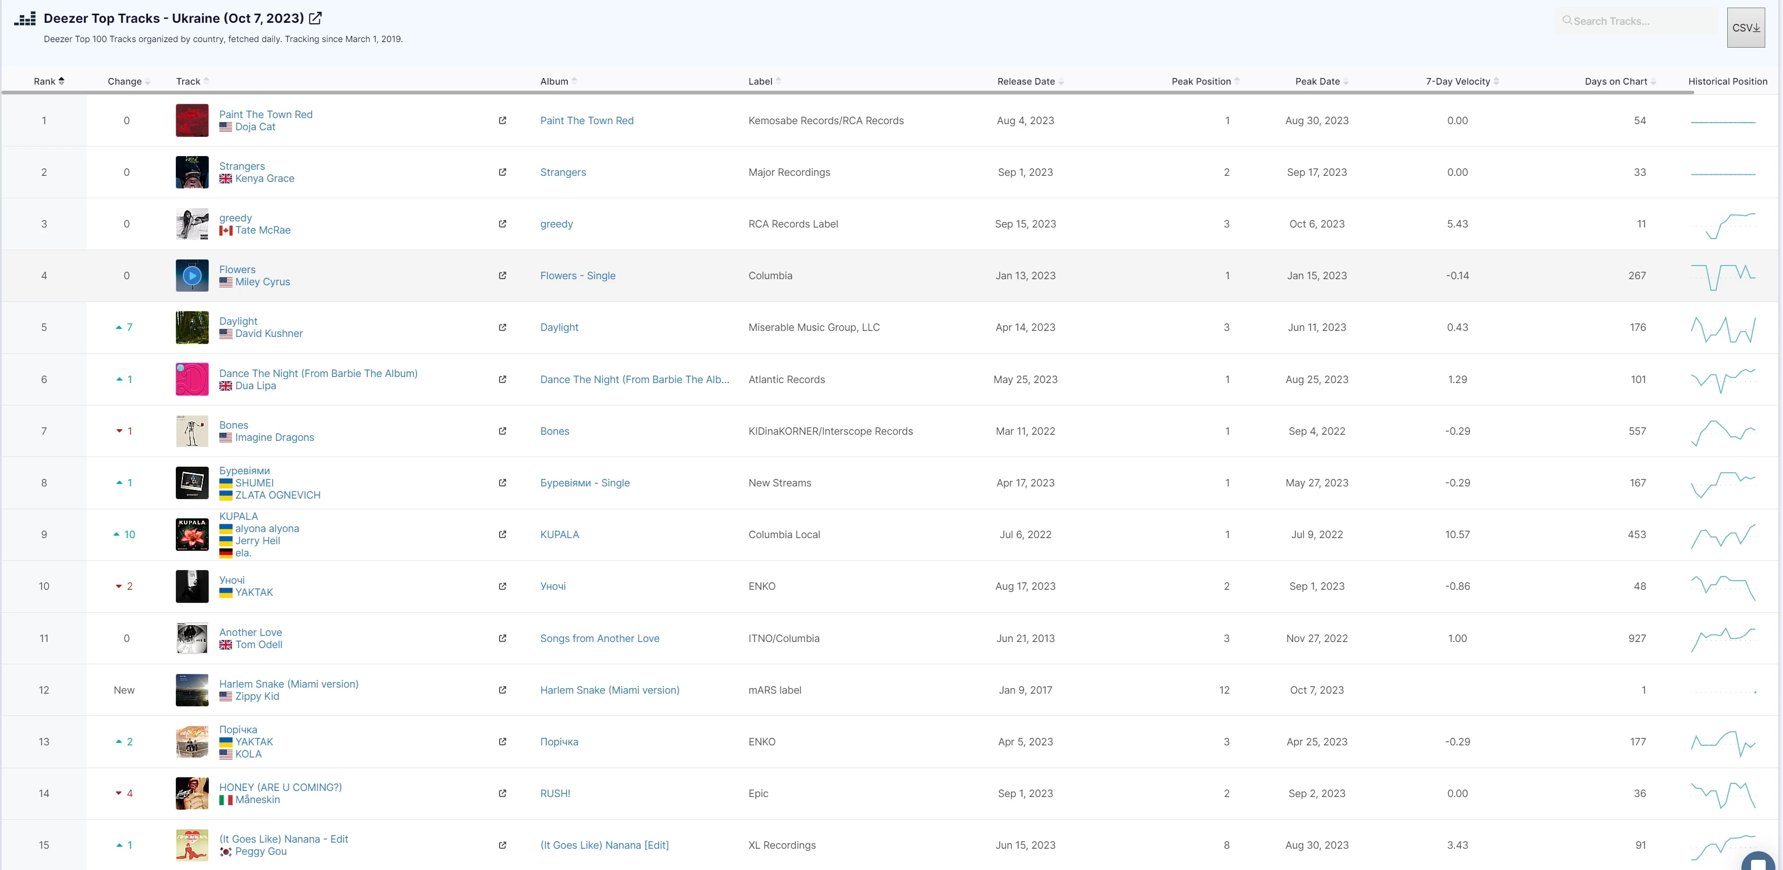Viewport: 1783px width, 870px height.
Task: Open external link icon for KUPALA track
Action: coord(503,535)
